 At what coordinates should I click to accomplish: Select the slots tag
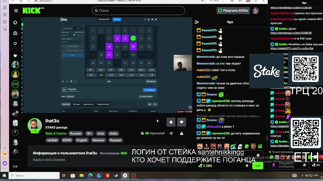tap(101, 133)
